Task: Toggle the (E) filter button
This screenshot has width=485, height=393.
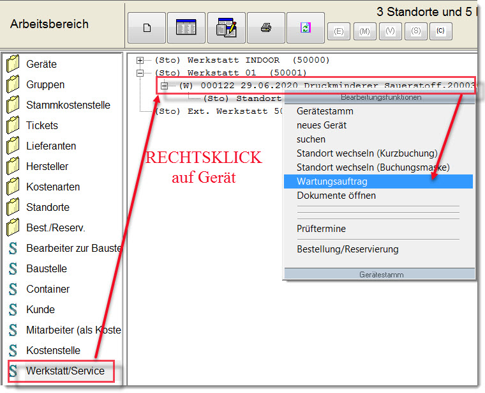Action: pos(338,31)
